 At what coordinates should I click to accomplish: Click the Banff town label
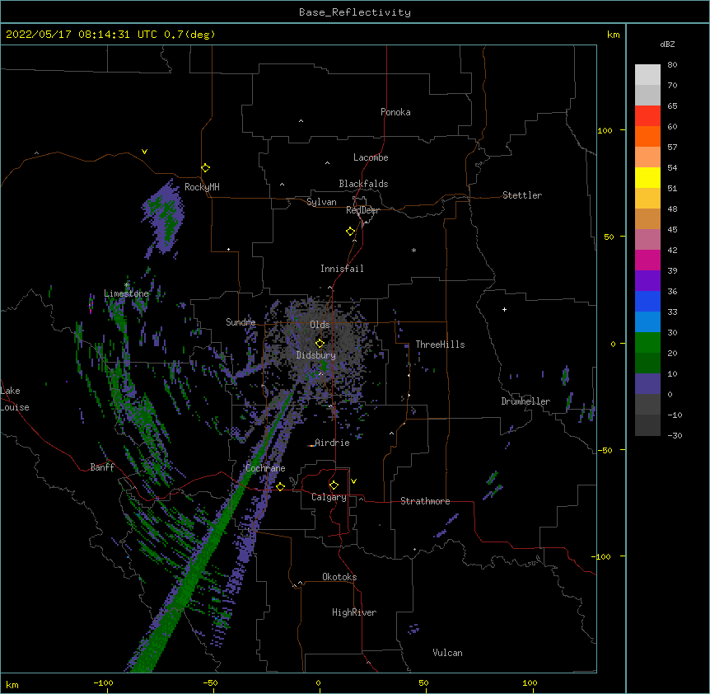102,467
